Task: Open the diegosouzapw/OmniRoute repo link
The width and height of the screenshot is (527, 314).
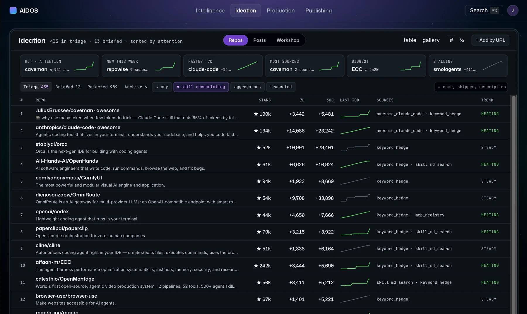Action: coord(68,195)
